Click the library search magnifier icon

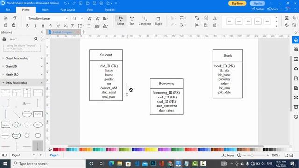click(36, 39)
